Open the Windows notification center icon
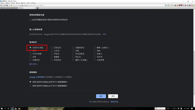 click(x=192, y=108)
